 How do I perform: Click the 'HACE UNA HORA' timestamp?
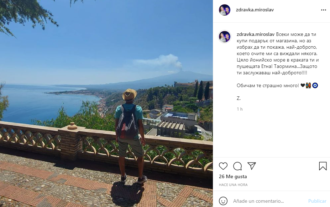(233, 185)
